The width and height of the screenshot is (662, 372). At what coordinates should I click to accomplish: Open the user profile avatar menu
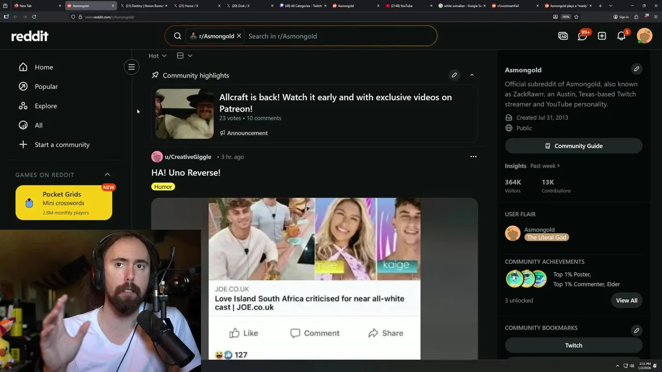[x=644, y=36]
